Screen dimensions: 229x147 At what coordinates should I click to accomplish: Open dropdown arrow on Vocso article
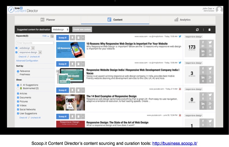click(83, 64)
